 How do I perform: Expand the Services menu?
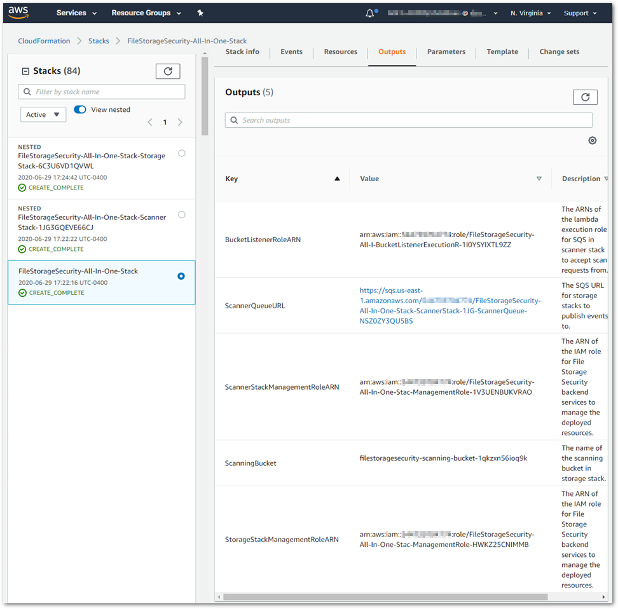[76, 13]
